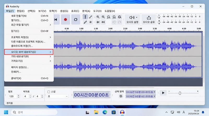This screenshot has width=209, height=116.
Task: Click the main time position display
Action: pos(92,95)
